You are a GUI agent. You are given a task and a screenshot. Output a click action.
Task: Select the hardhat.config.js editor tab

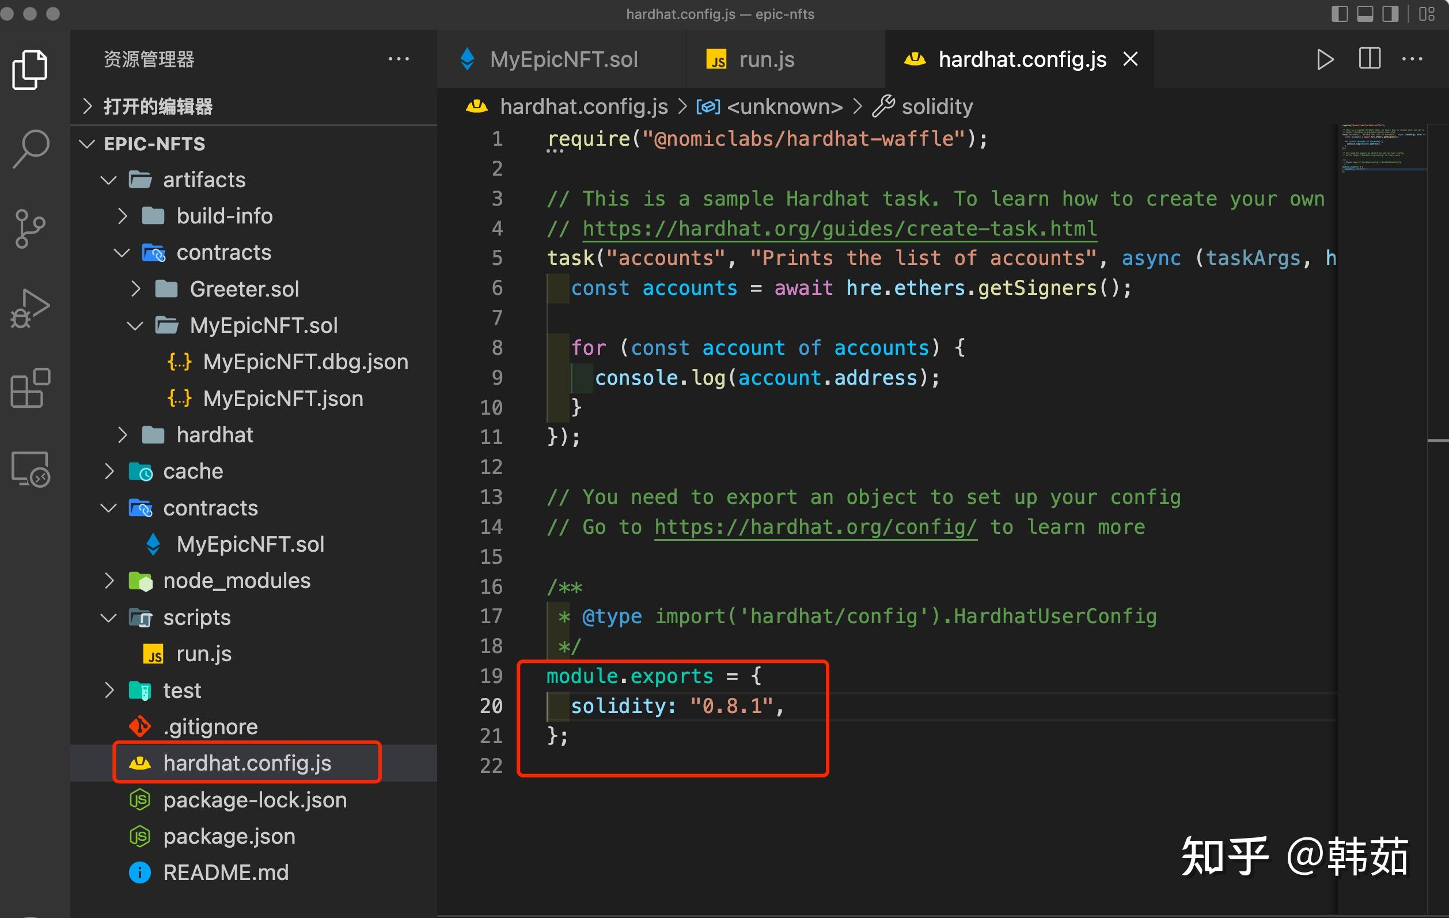1018,59
